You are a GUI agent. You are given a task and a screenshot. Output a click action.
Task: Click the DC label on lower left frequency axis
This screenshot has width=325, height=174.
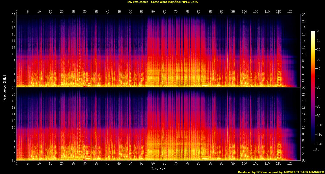13,160
